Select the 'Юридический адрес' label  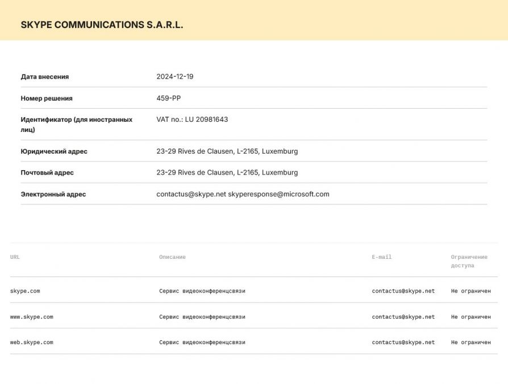pyautogui.click(x=54, y=151)
